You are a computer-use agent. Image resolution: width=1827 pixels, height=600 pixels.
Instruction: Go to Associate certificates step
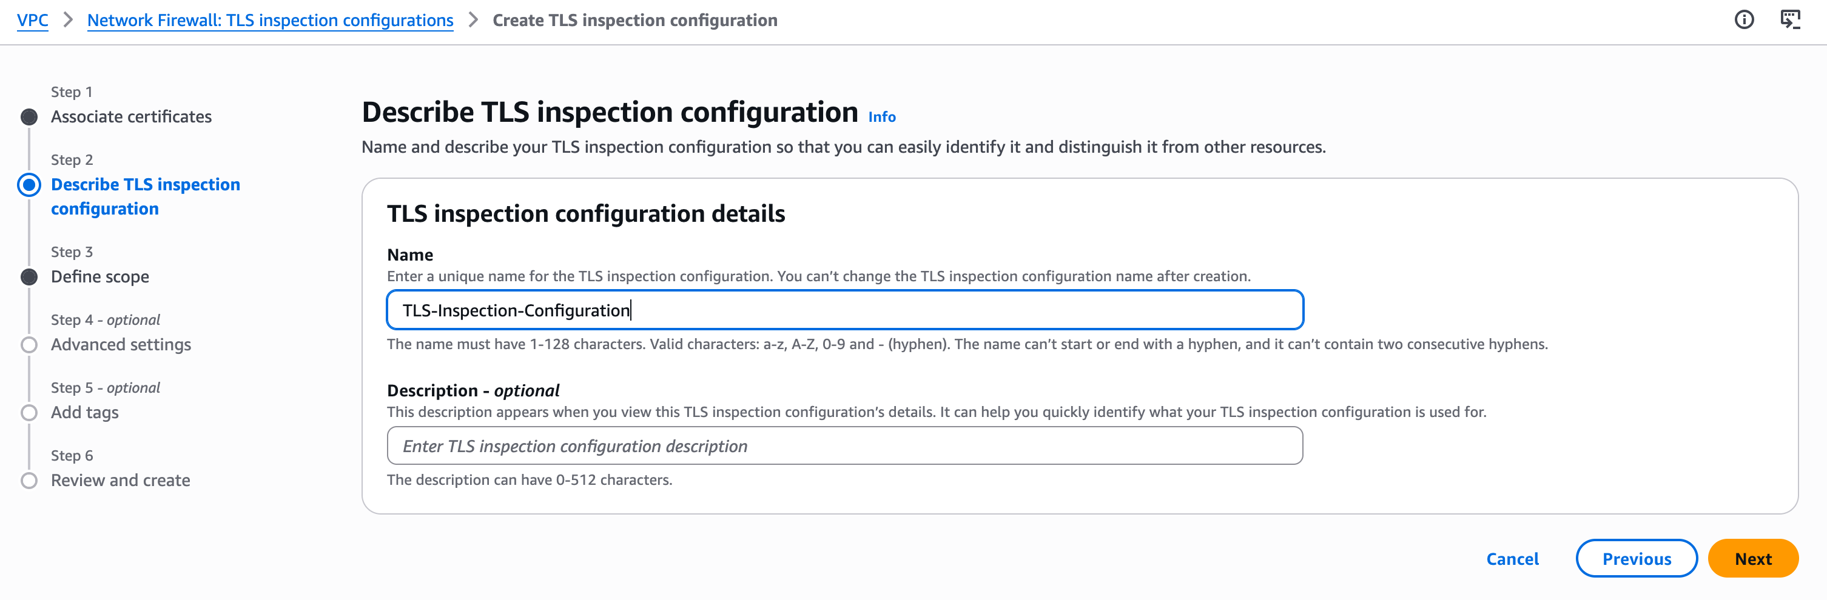click(x=131, y=117)
